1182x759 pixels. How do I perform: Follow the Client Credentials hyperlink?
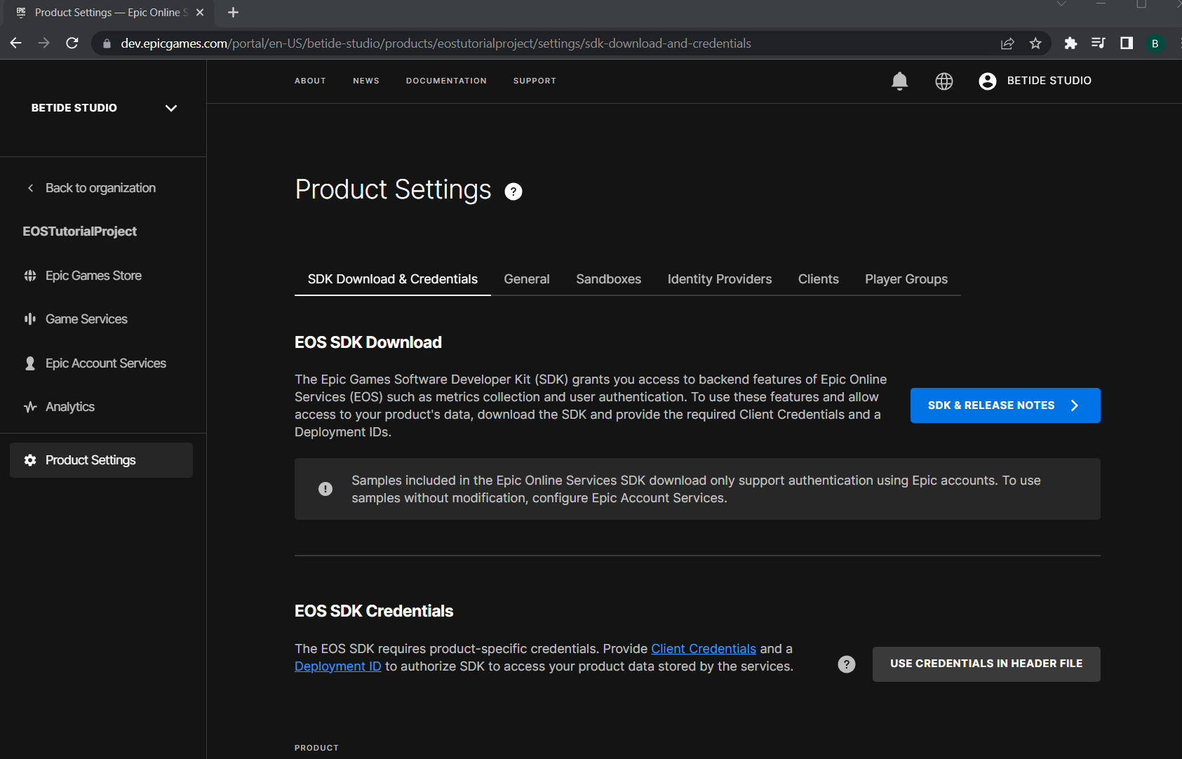click(703, 649)
